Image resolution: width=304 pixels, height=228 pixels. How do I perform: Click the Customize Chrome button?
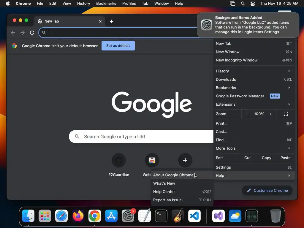click(x=267, y=190)
